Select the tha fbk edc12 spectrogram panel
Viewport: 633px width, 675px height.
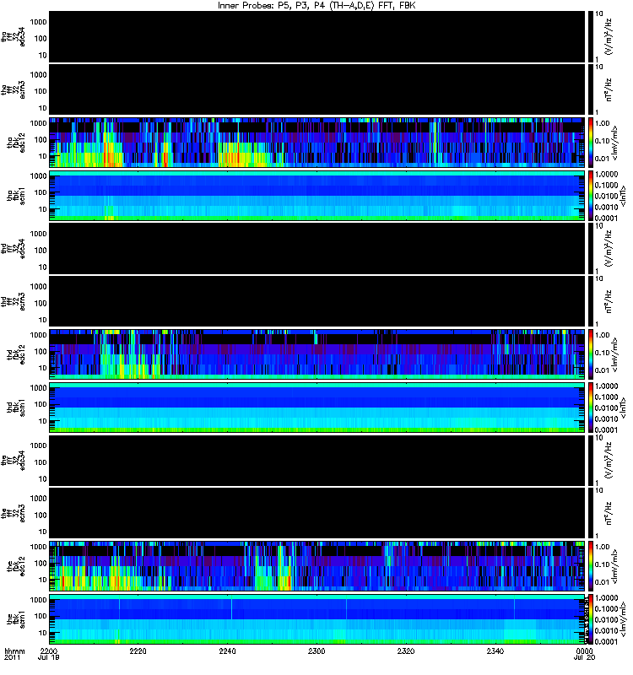click(316, 142)
